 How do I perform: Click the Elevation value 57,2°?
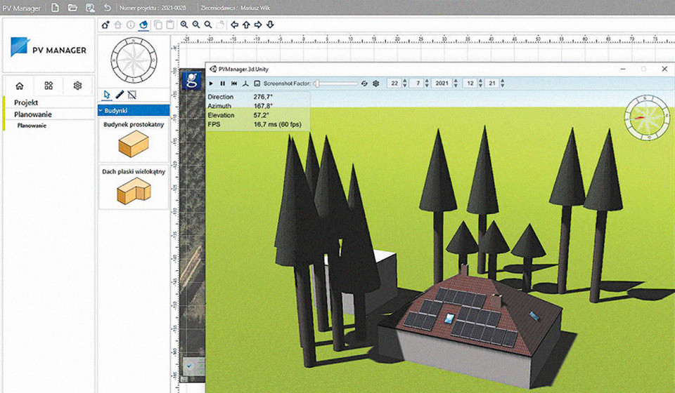(x=262, y=115)
